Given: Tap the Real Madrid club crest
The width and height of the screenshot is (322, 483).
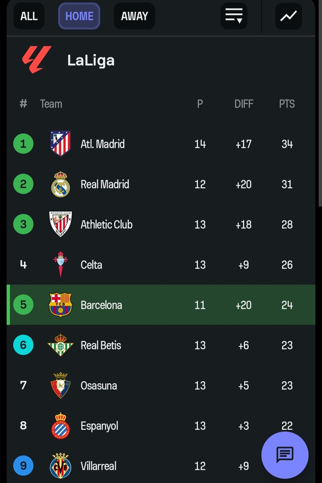Looking at the screenshot, I should [60, 184].
